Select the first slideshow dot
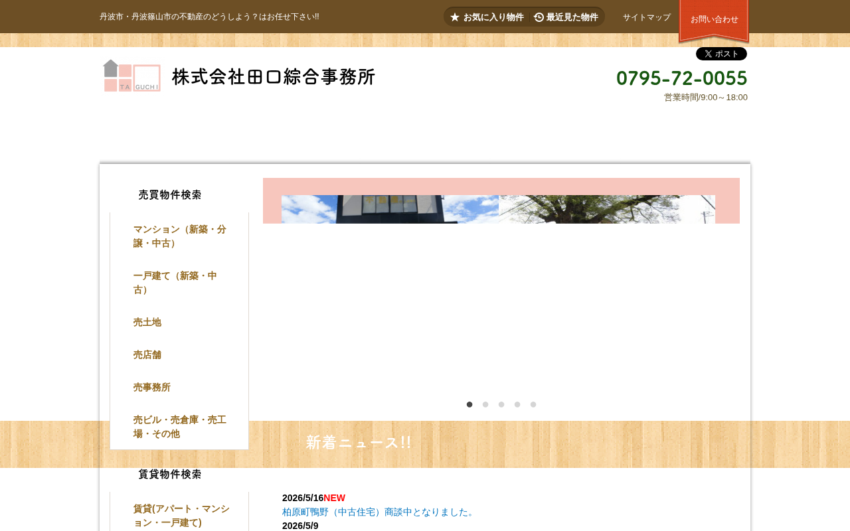 [469, 404]
